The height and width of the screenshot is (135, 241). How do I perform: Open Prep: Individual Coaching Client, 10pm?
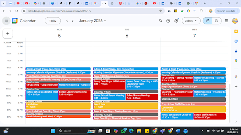coord(58,111)
